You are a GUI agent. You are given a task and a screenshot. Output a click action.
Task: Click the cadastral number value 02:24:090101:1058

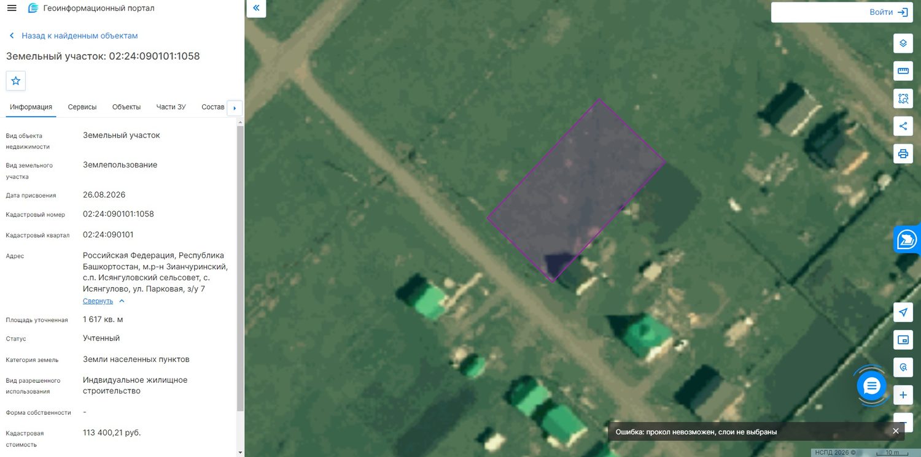coord(119,214)
